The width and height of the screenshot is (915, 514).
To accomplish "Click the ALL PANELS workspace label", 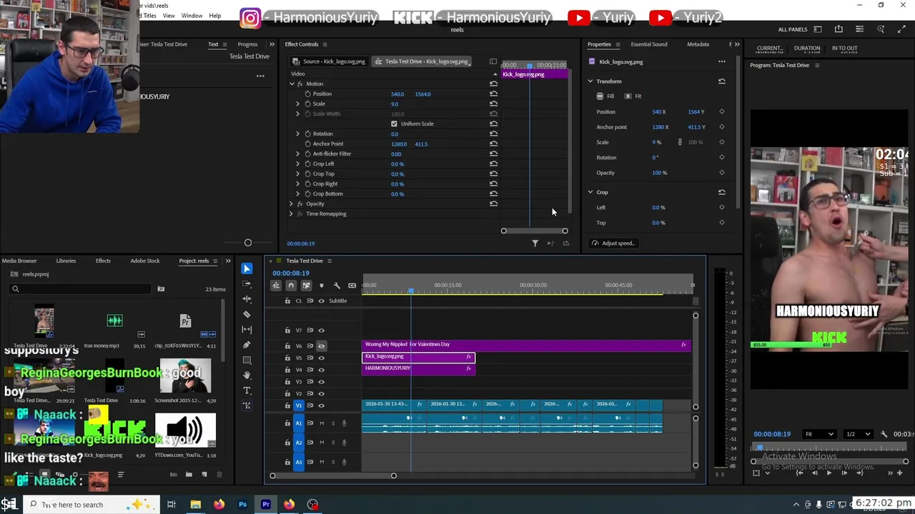I will point(793,29).
